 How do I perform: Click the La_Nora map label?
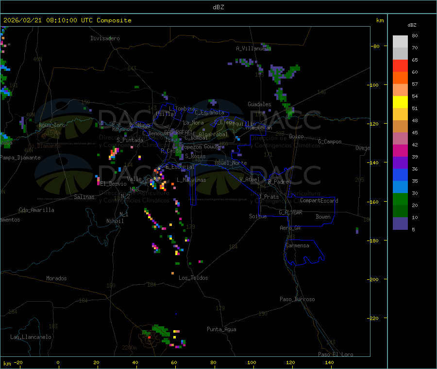pyautogui.click(x=193, y=123)
